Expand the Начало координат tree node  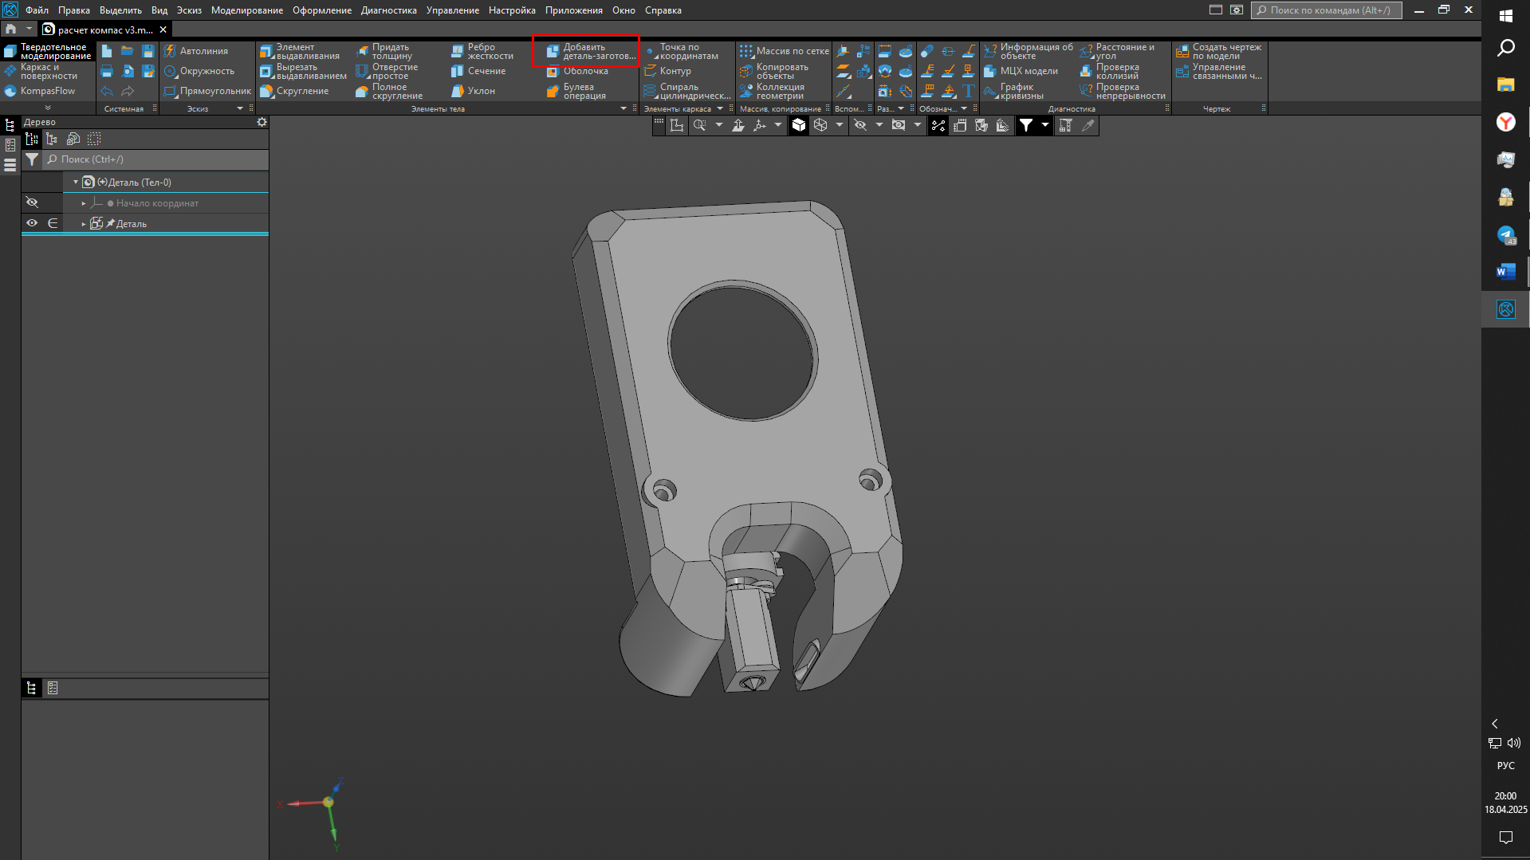(84, 203)
